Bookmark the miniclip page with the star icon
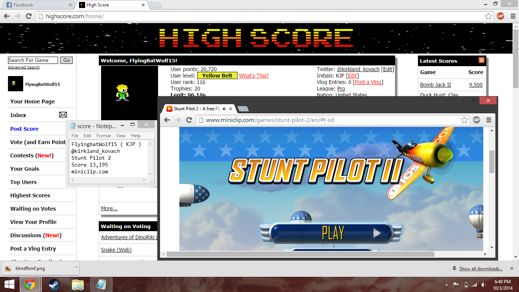This screenshot has height=292, width=519. (464, 120)
